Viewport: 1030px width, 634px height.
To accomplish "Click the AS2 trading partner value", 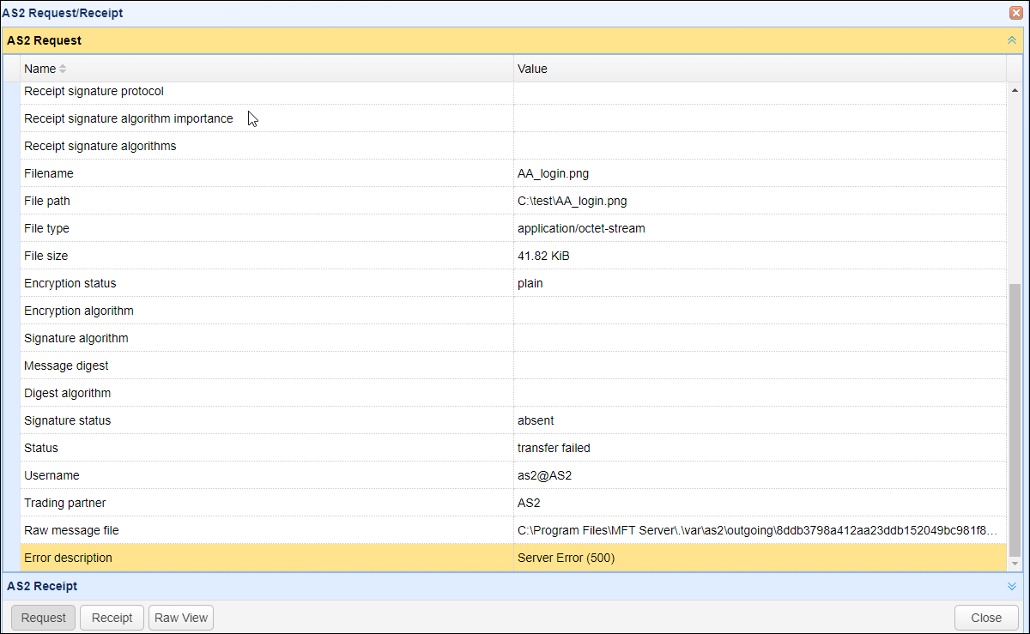I will [529, 503].
